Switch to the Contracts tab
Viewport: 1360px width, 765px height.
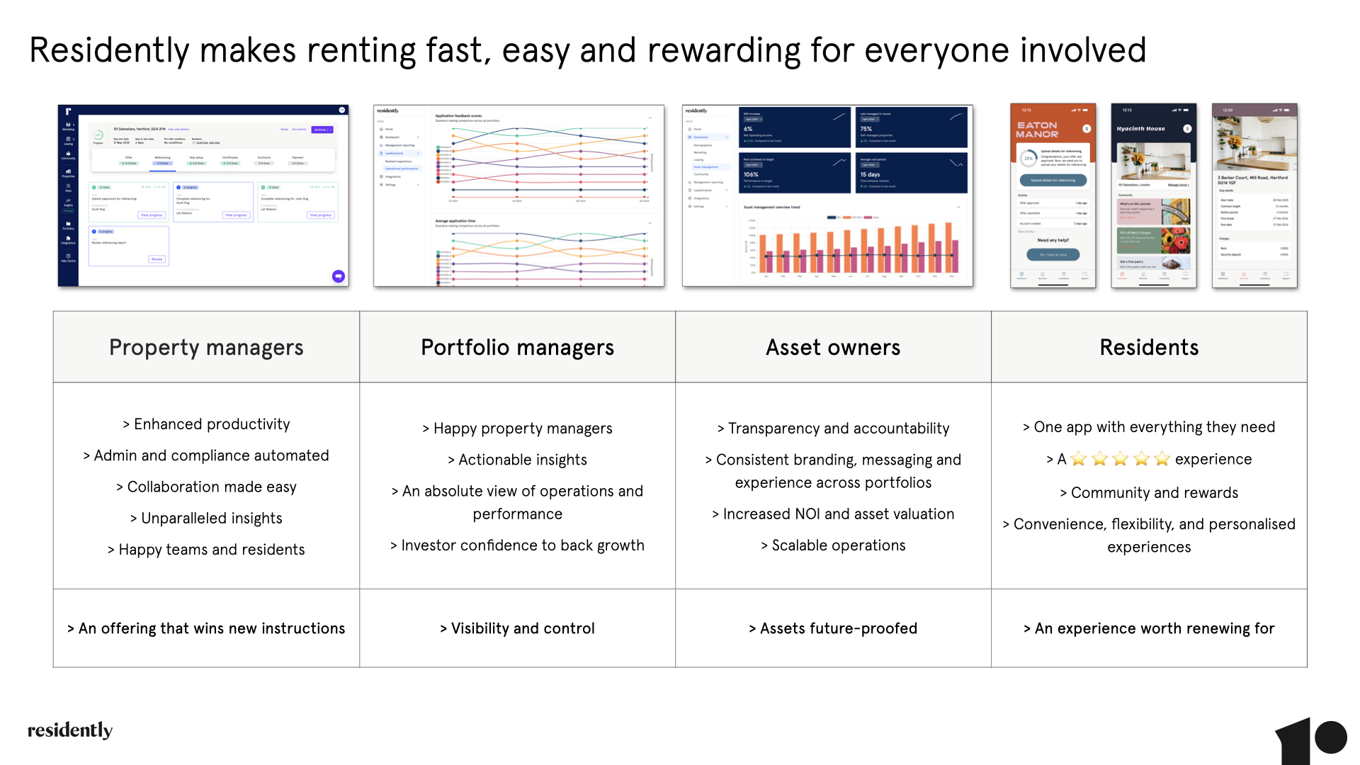point(264,160)
